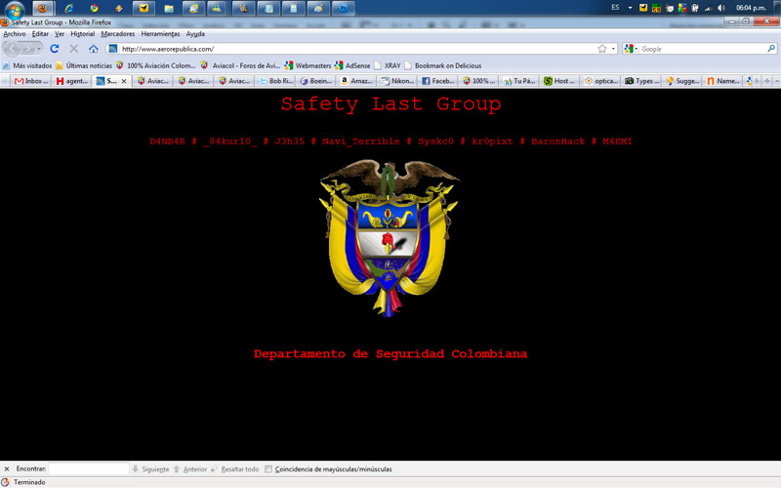Click the Back navigation arrow
The width and height of the screenshot is (781, 488).
point(12,49)
